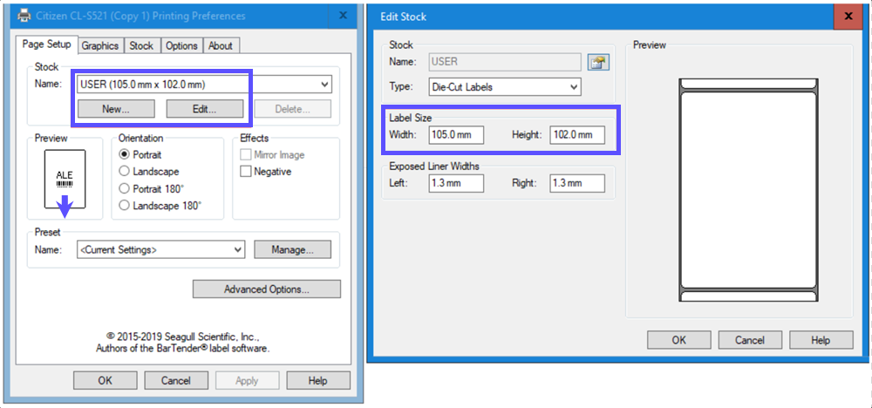The height and width of the screenshot is (408, 872).
Task: Open the Options tab
Action: click(182, 46)
